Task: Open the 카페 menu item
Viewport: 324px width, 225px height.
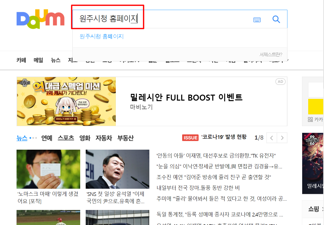Action: [21, 60]
